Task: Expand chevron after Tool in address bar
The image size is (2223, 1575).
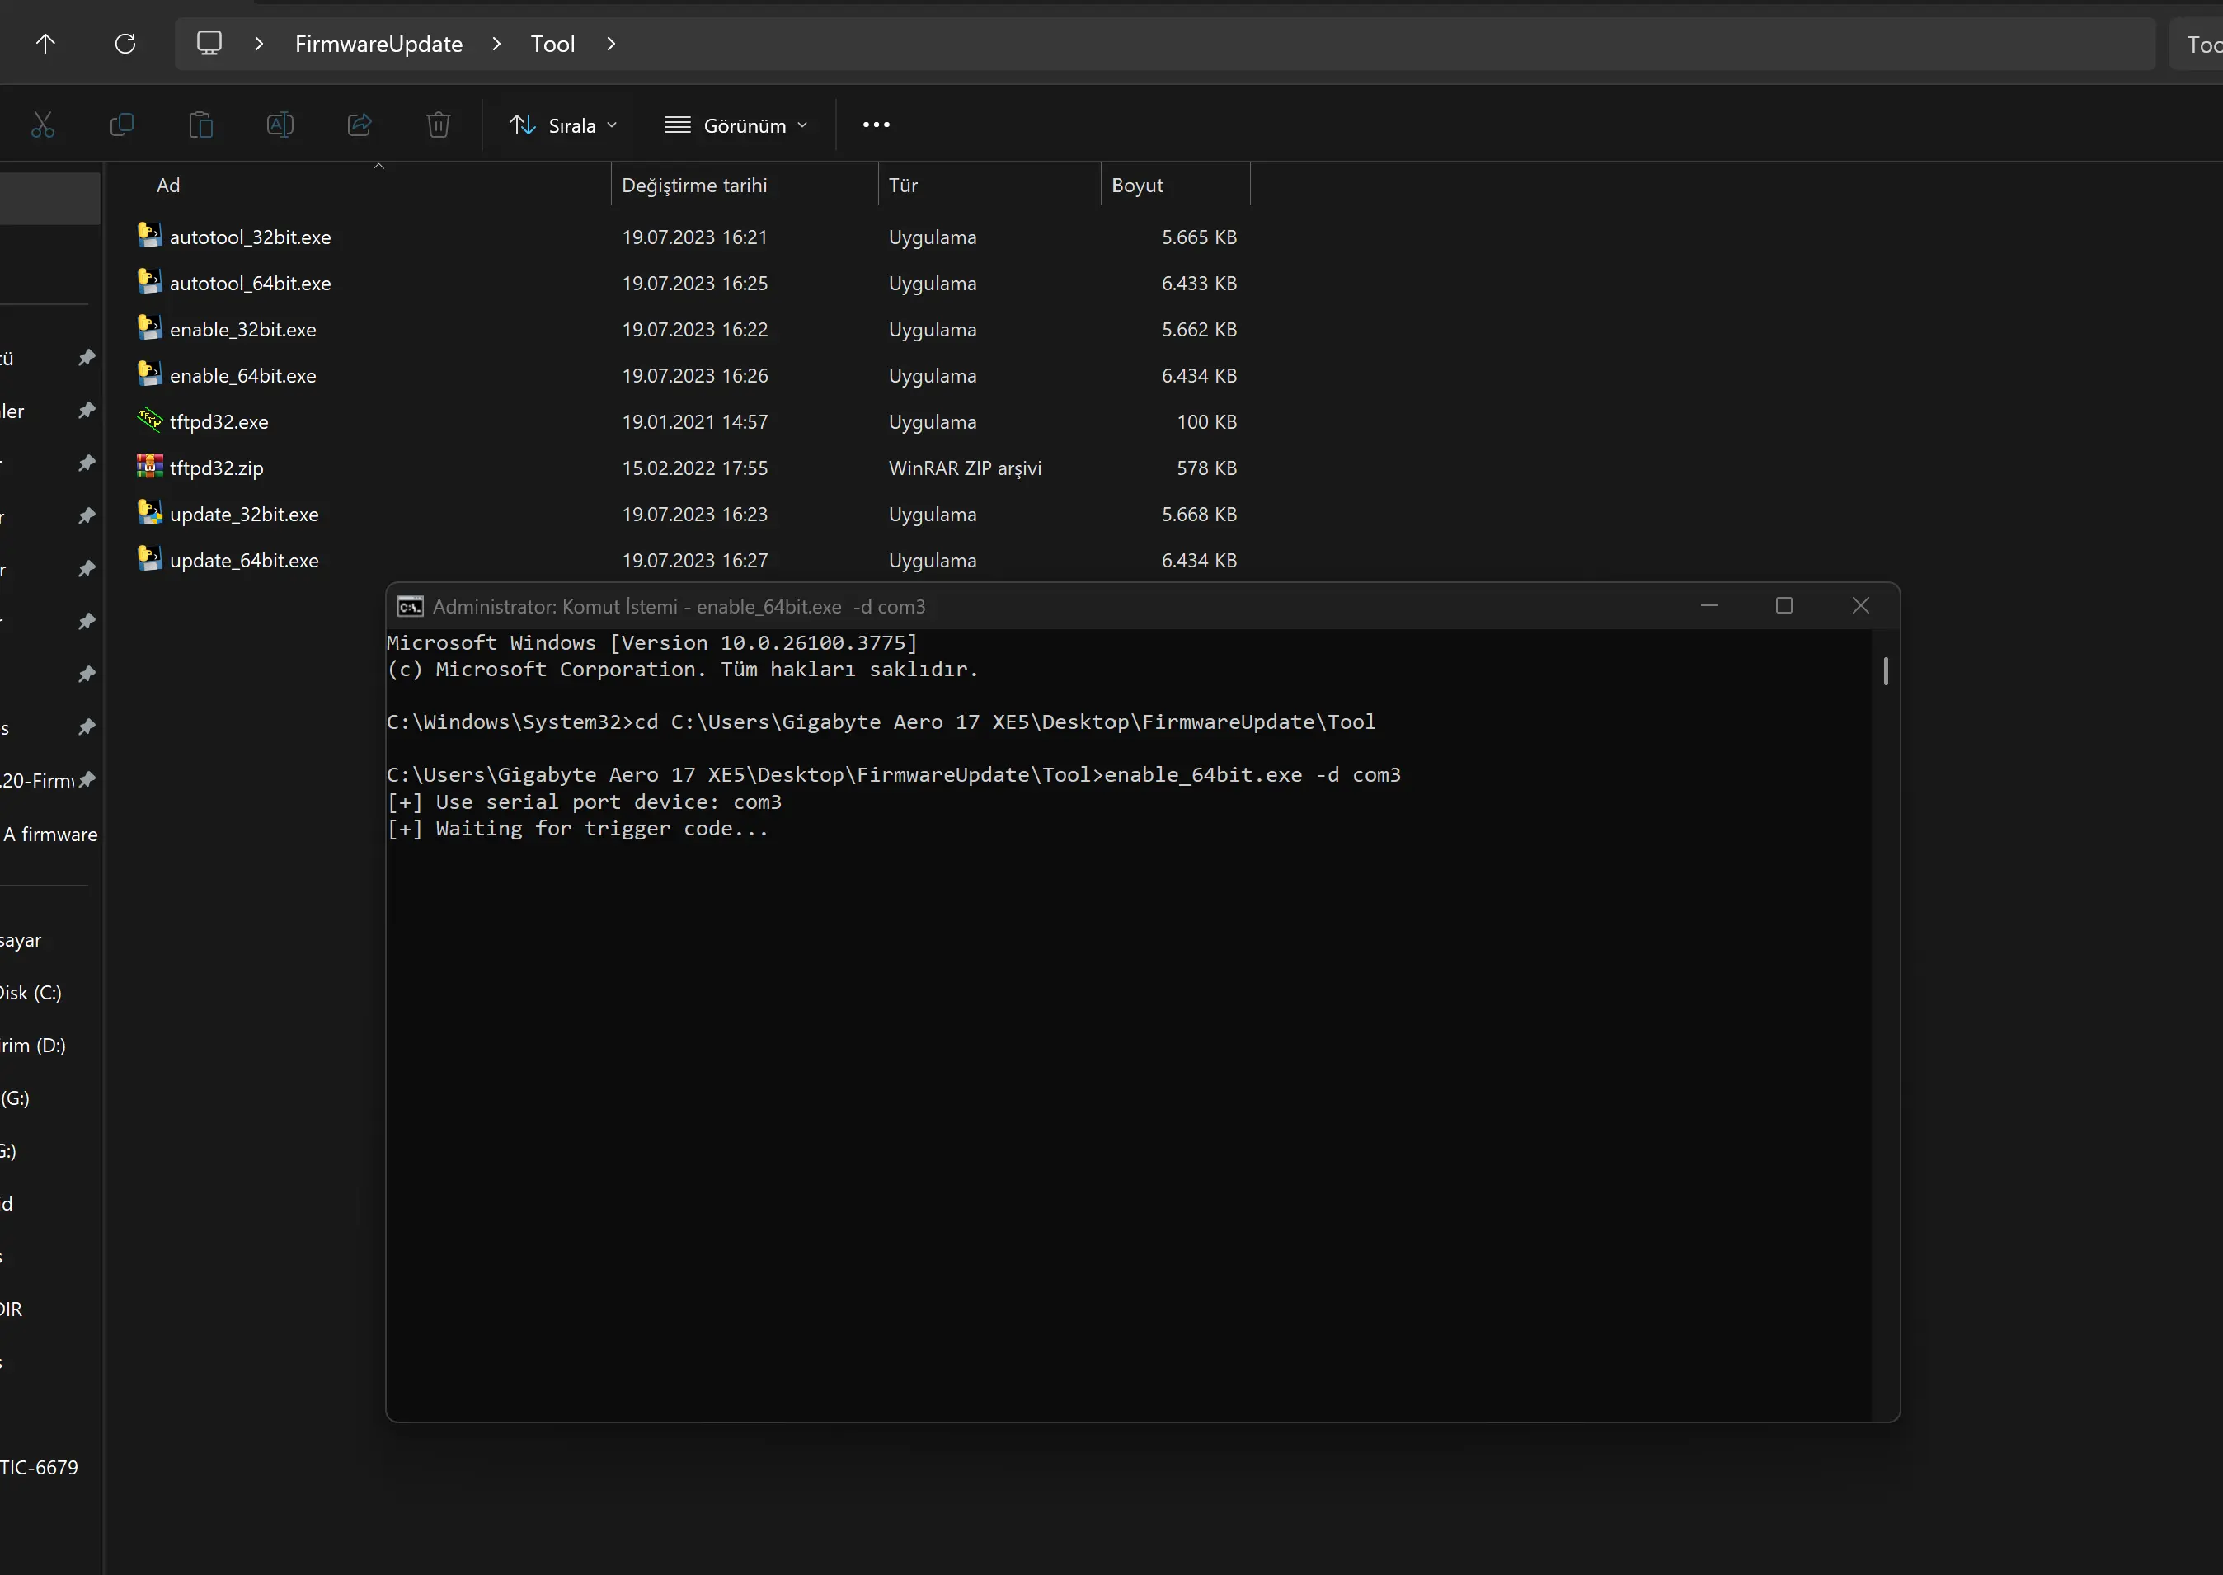Action: 611,44
